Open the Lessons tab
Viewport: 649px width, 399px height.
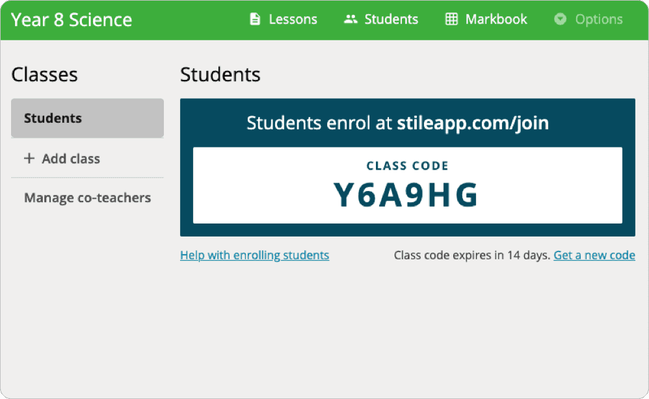click(284, 19)
